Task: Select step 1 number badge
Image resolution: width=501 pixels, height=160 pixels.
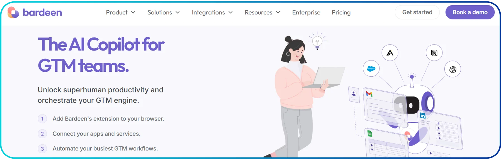Action: pyautogui.click(x=42, y=119)
